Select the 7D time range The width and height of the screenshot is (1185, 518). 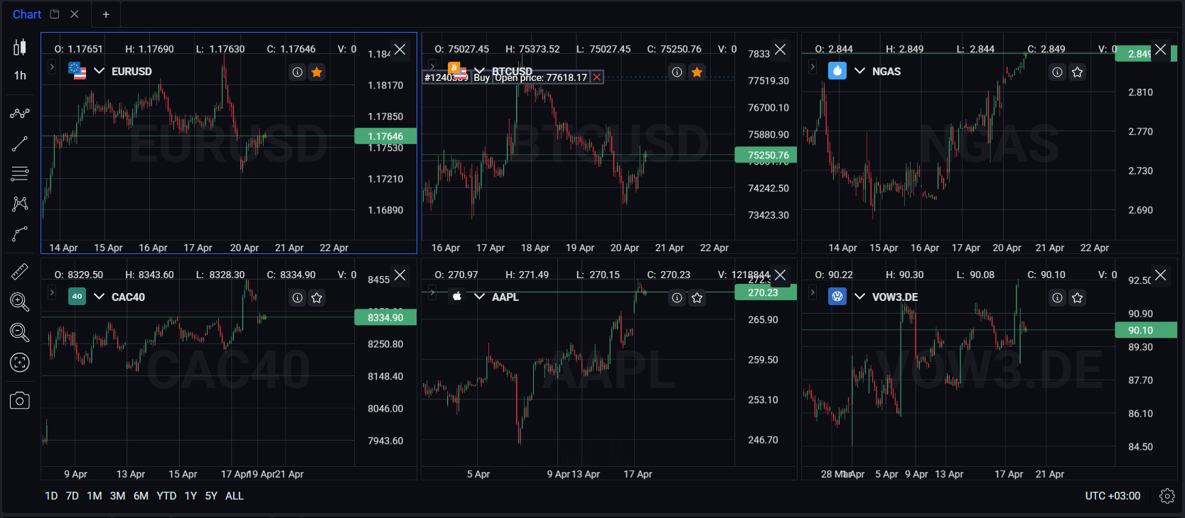pos(73,496)
